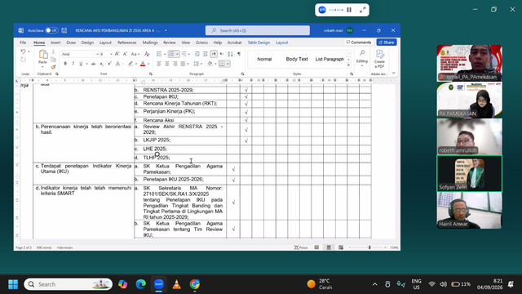The height and width of the screenshot is (294, 522).
Task: Click the text highlight color button
Action: click(130, 64)
